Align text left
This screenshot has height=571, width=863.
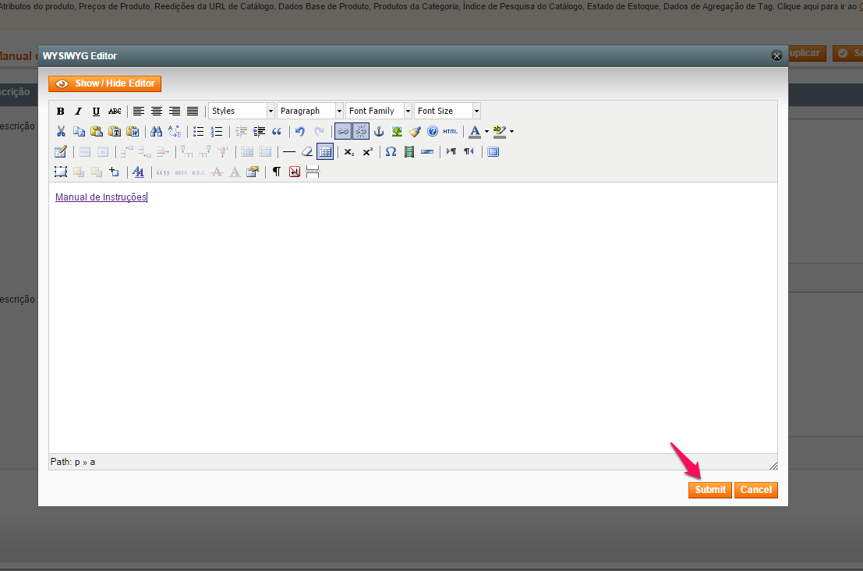click(x=139, y=112)
